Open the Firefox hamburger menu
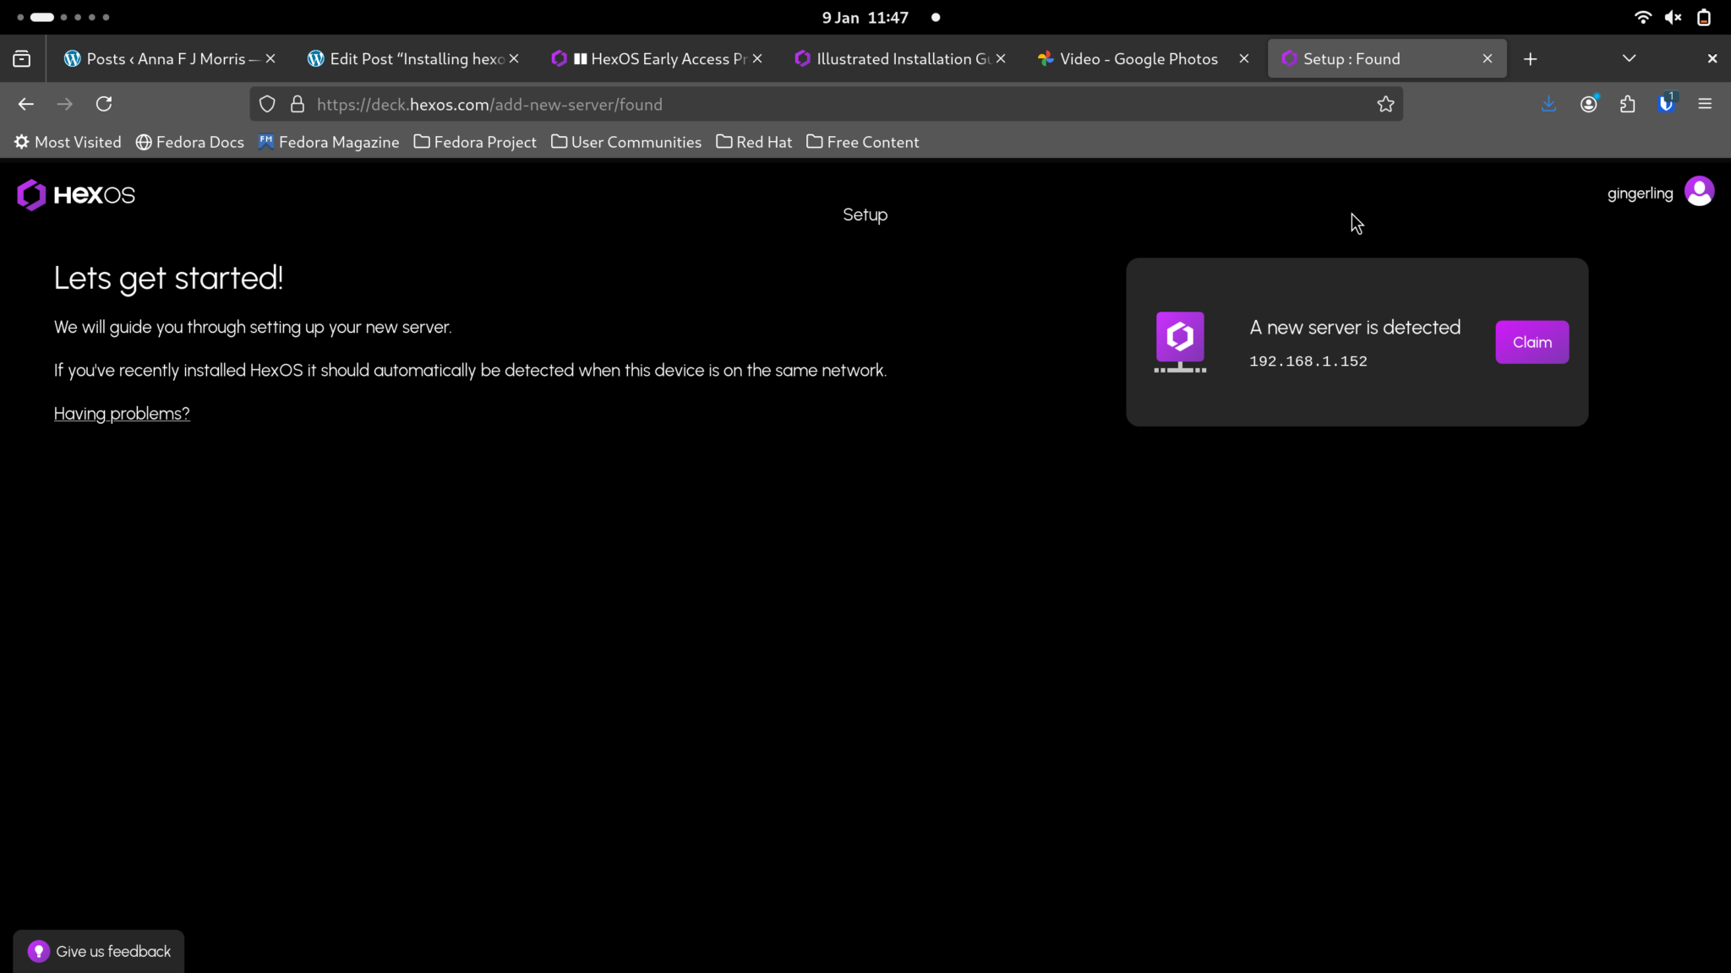 point(1705,103)
